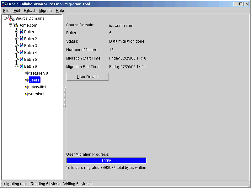Expand the Batch 2 node

pos(16,39)
